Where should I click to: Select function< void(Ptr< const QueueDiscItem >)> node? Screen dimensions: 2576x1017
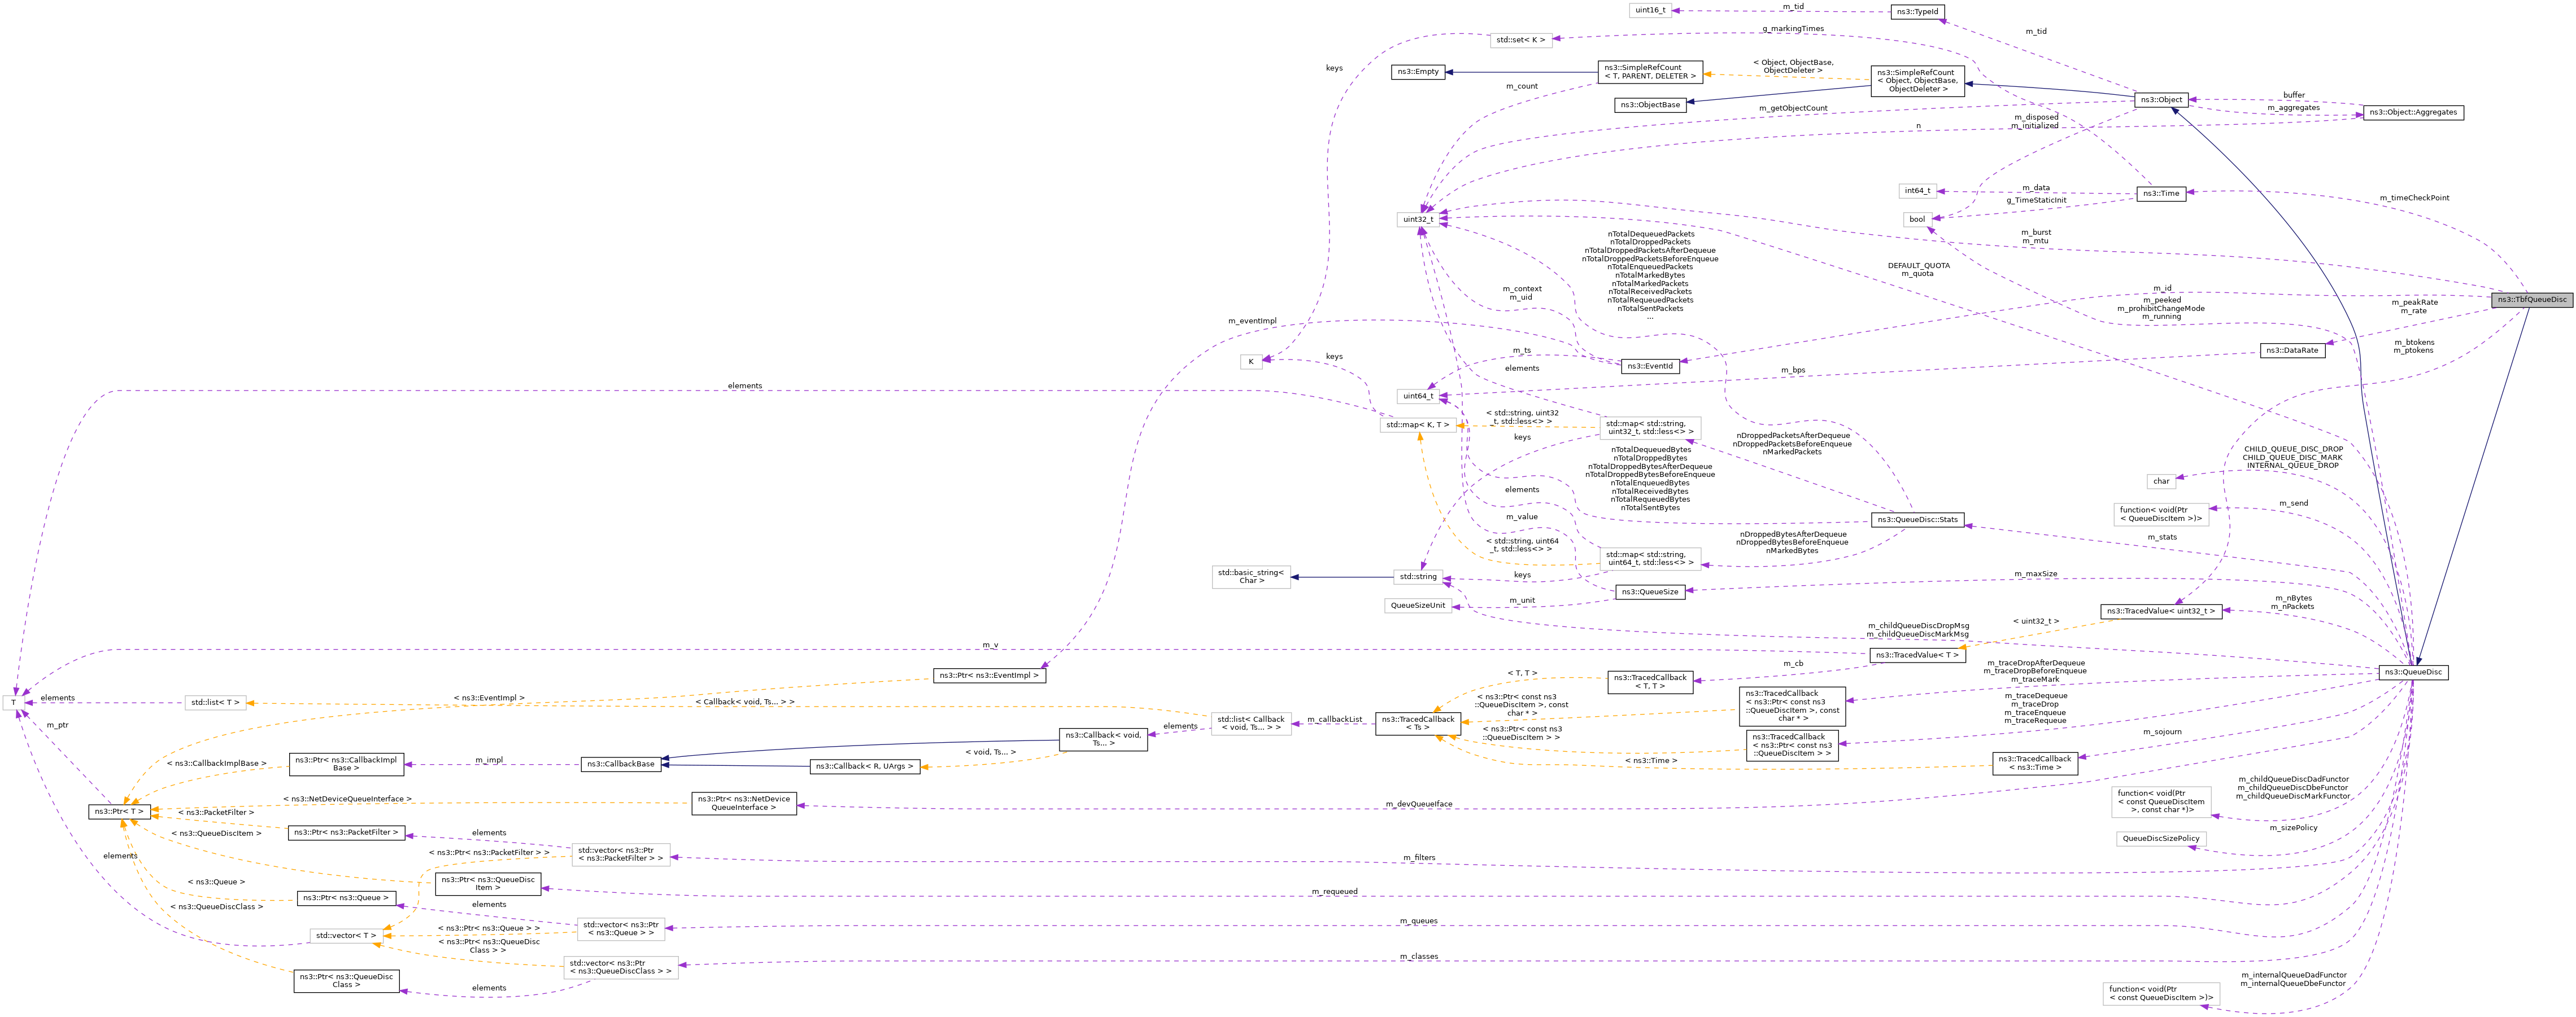(2161, 995)
